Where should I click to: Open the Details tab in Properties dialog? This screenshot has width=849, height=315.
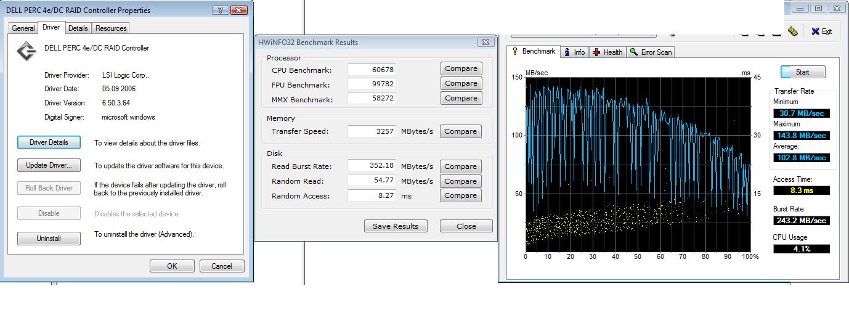(x=78, y=28)
